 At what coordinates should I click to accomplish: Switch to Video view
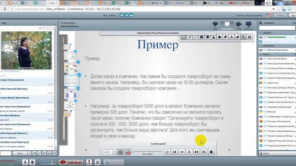click(239, 26)
